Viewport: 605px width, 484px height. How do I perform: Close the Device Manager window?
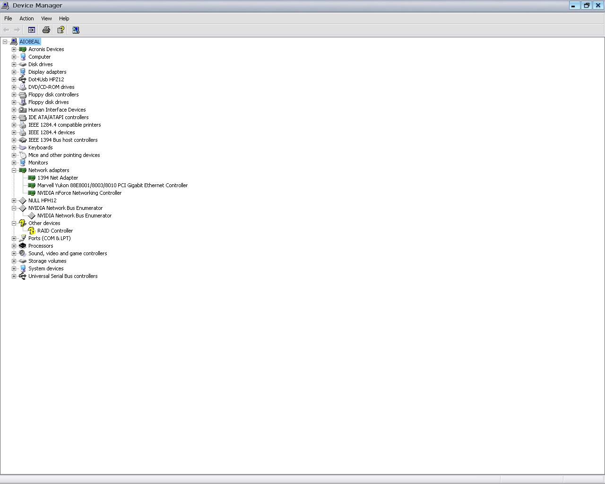coord(598,5)
